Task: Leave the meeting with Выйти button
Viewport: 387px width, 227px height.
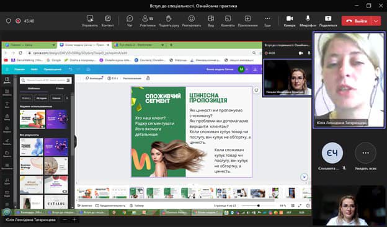Action: coord(356,21)
